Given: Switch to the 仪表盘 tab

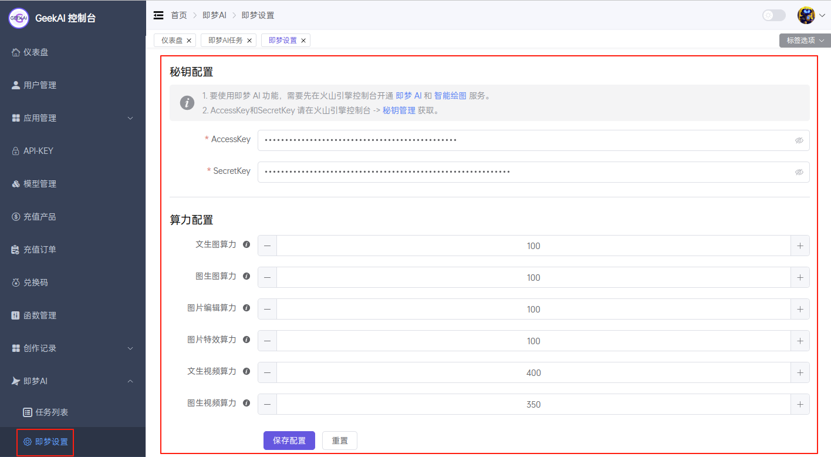Looking at the screenshot, I should 172,41.
